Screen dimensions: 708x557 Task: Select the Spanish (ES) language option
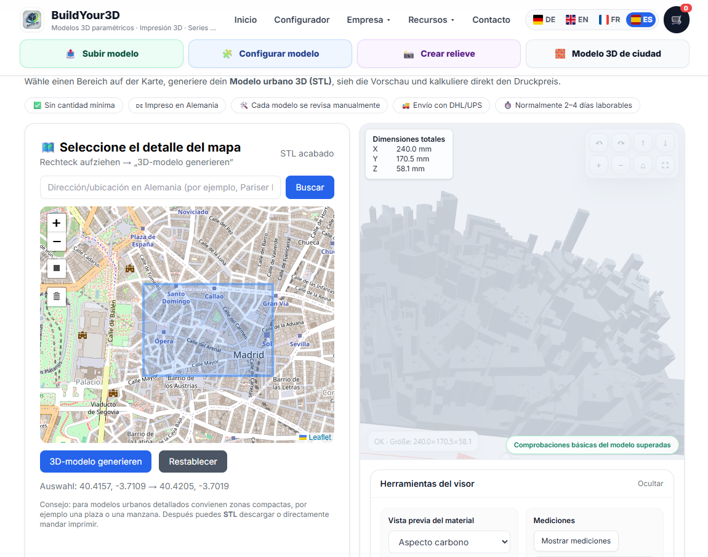641,20
